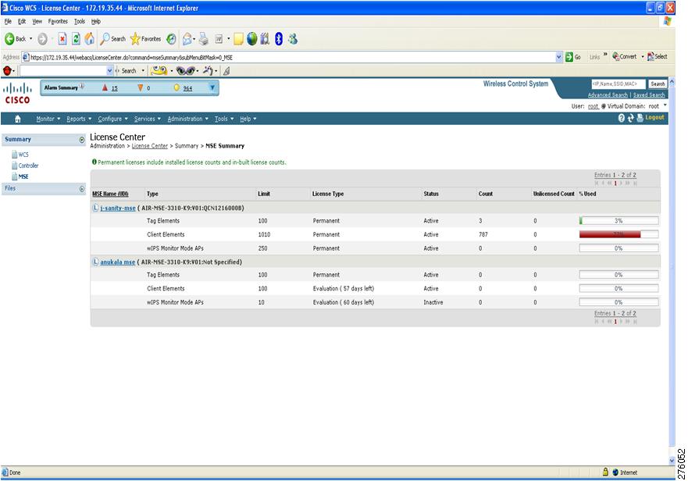The width and height of the screenshot is (688, 481).
Task: Click the padlock icon in the status bar
Action: pyautogui.click(x=605, y=472)
